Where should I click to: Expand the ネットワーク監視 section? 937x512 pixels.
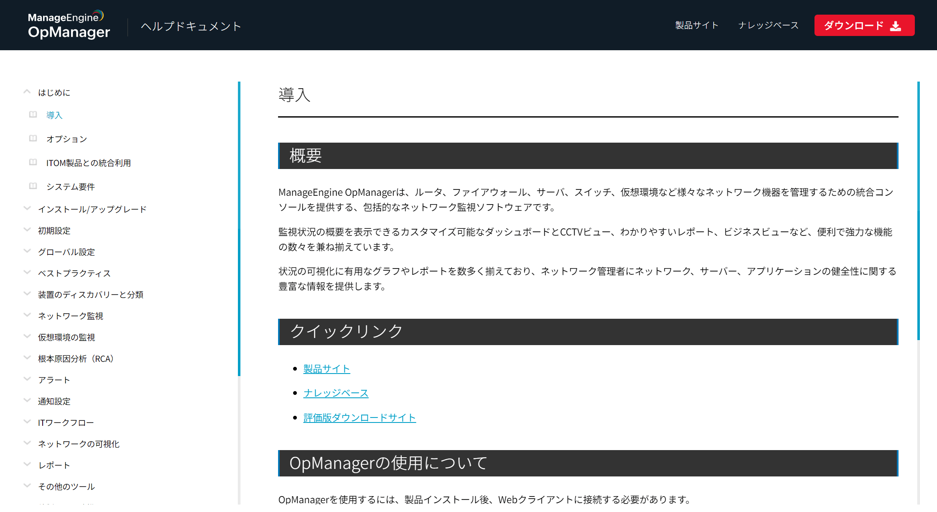[27, 315]
